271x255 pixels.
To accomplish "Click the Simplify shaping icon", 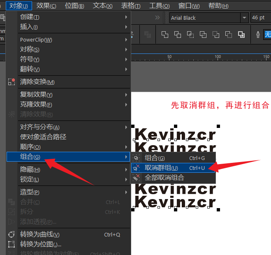I will 203,35.
